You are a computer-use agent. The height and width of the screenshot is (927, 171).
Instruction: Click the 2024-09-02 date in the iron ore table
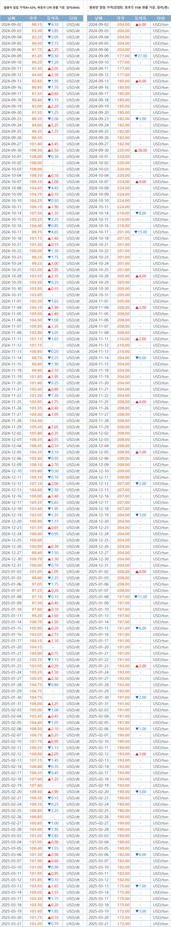point(11,25)
